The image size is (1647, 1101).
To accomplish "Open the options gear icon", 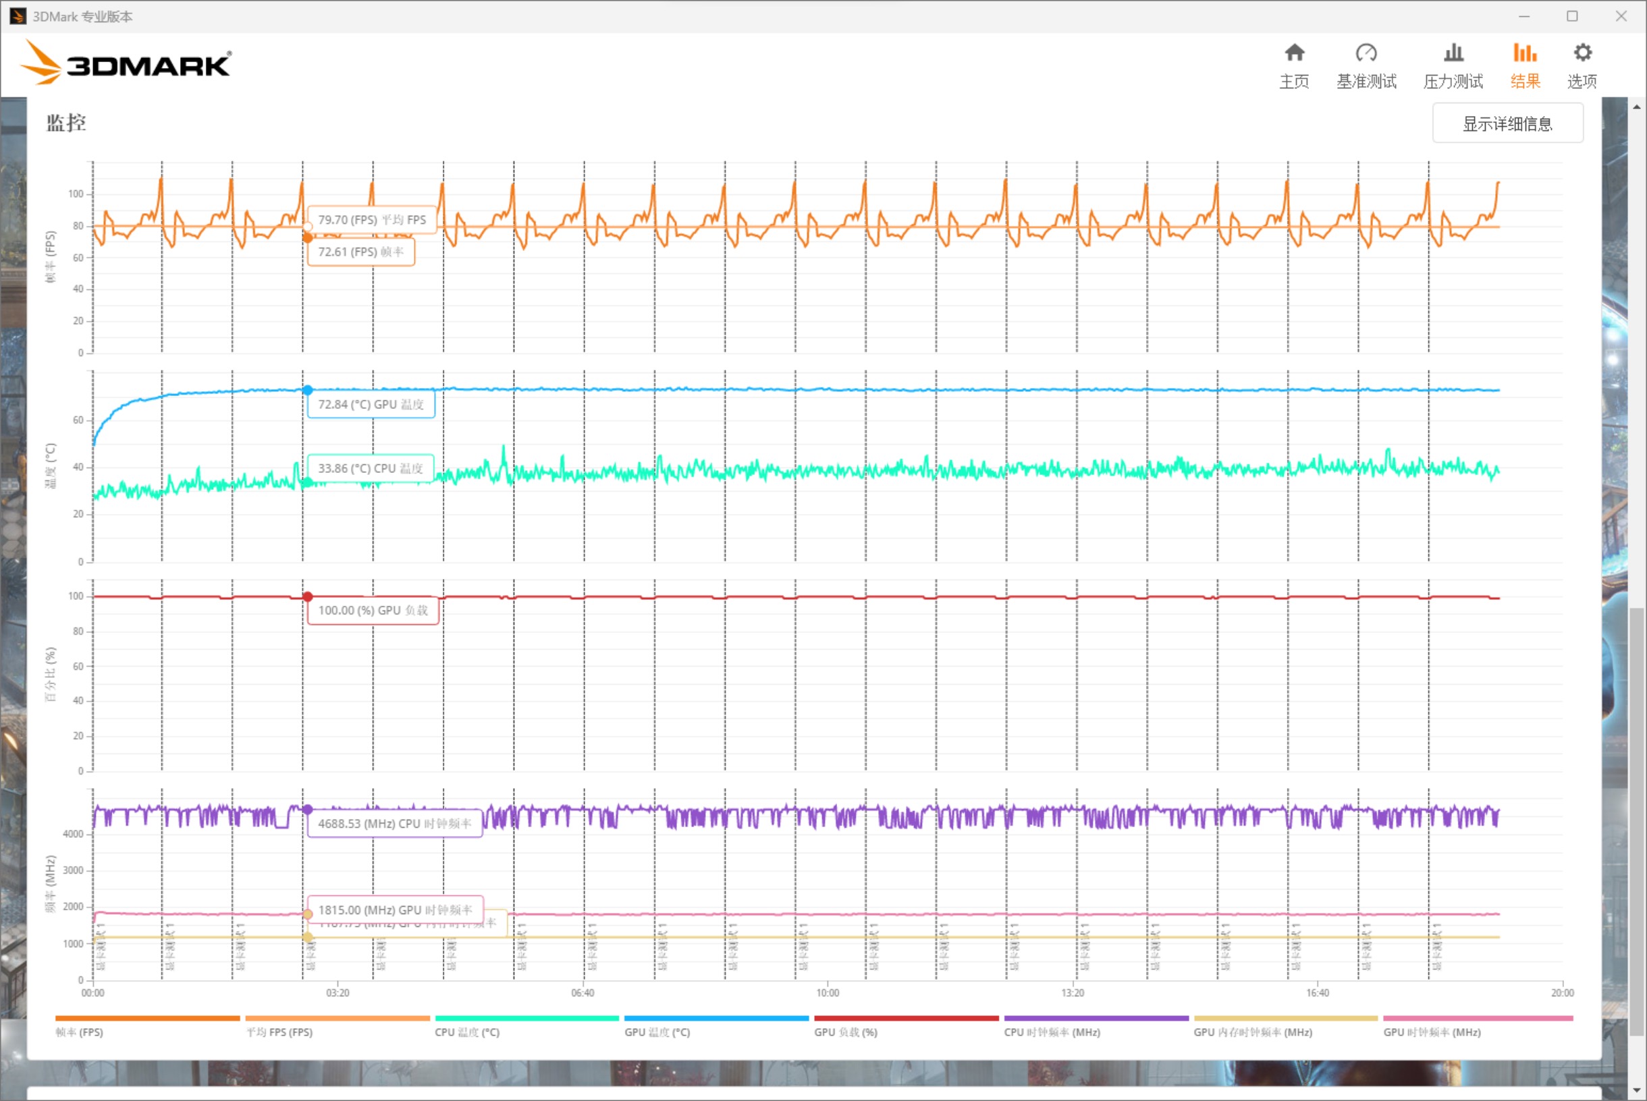I will point(1582,53).
